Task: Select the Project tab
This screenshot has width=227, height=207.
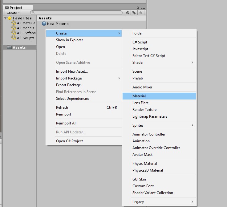Action: pyautogui.click(x=18, y=7)
